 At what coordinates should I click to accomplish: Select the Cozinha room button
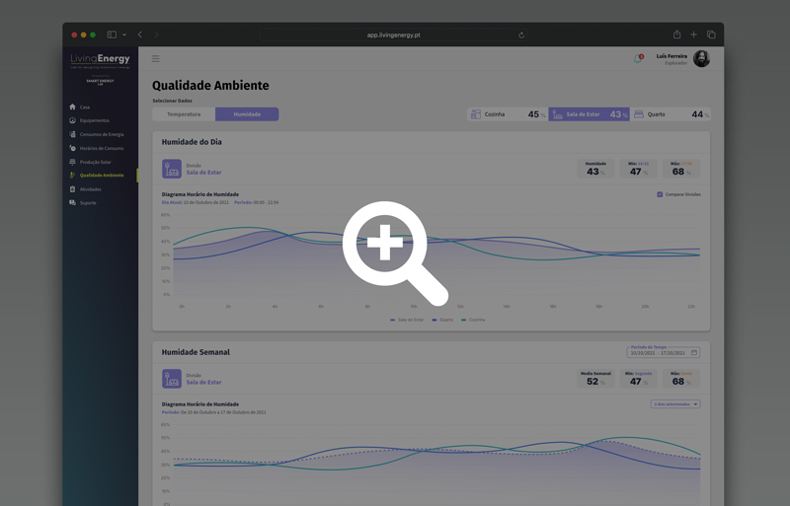(507, 114)
